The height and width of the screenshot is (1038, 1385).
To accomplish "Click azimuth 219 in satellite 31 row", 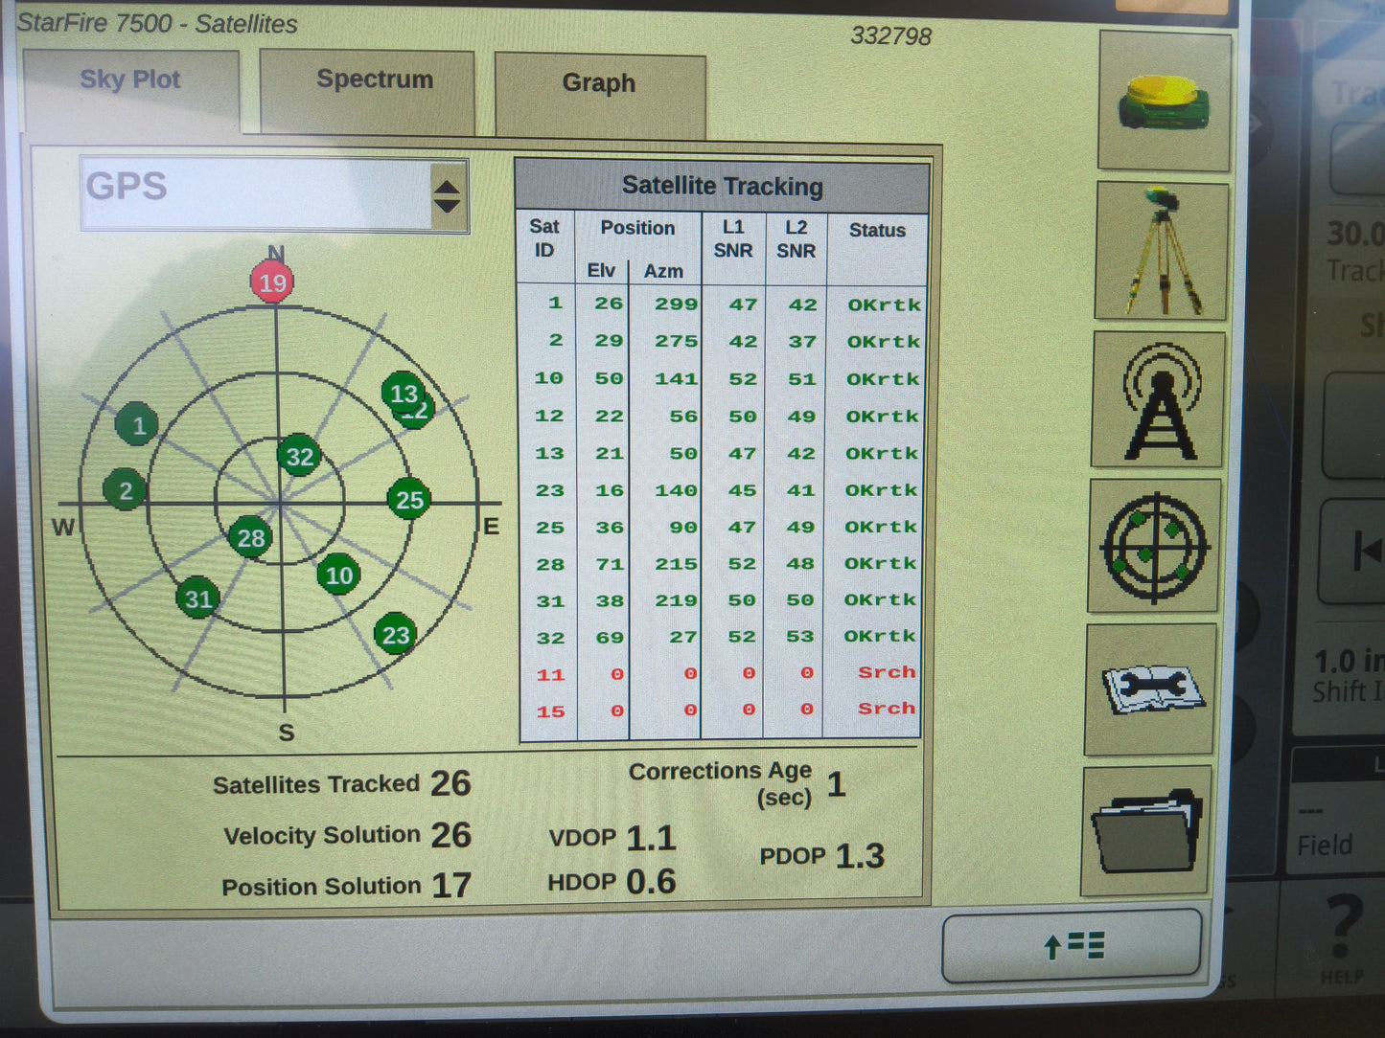I will click(x=676, y=600).
